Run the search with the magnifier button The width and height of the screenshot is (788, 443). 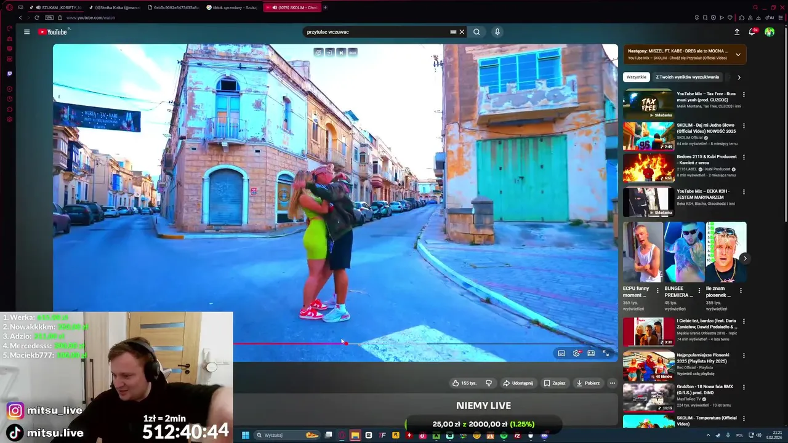click(476, 32)
